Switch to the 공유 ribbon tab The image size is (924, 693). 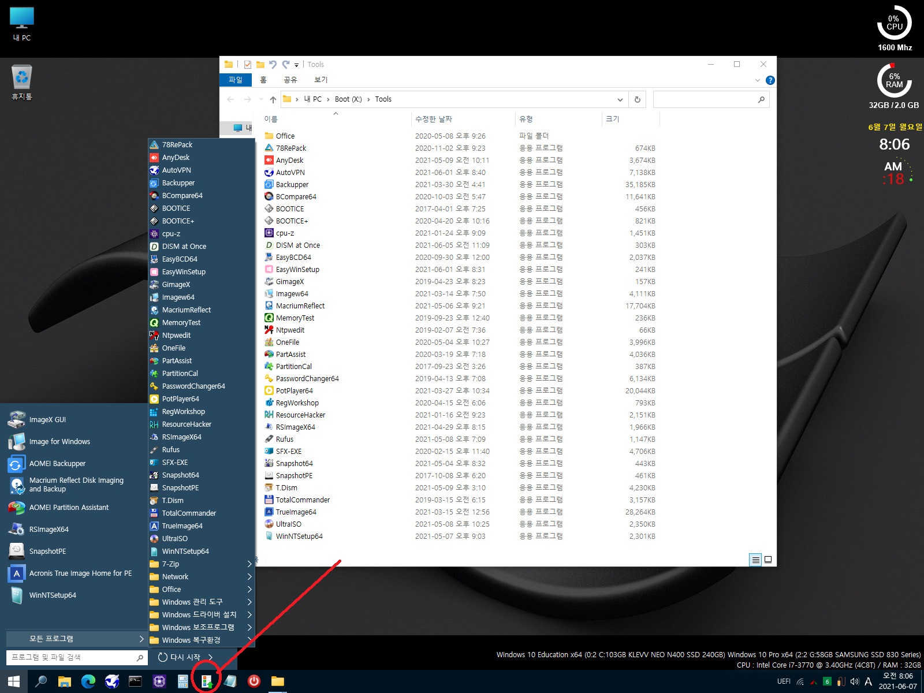290,80
